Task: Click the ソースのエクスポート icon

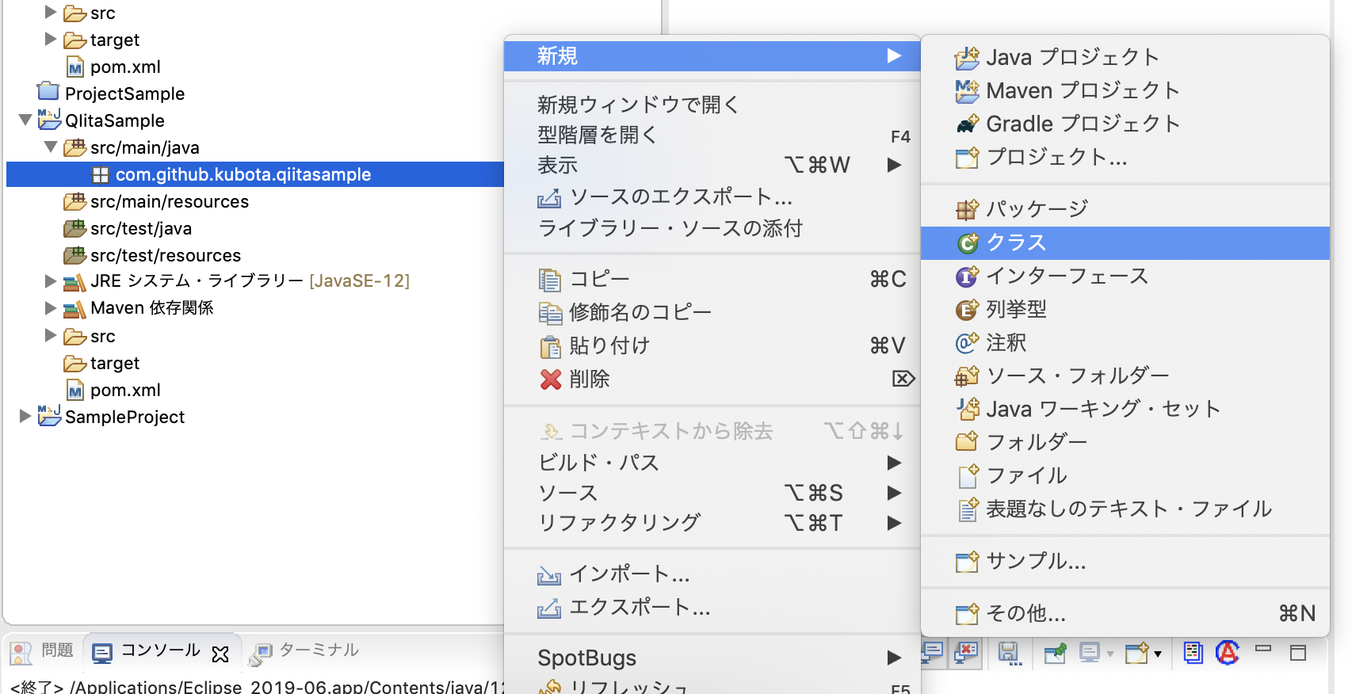Action: [x=549, y=198]
